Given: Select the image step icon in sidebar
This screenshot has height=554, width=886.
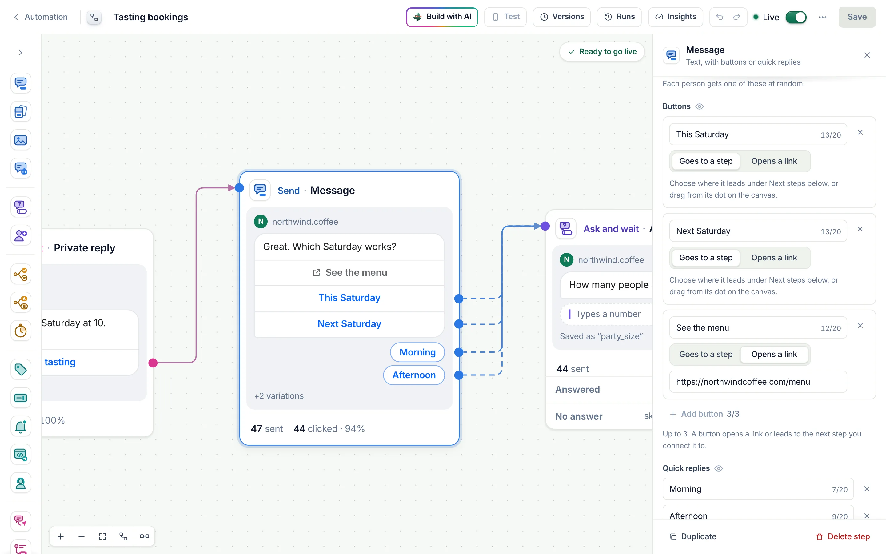Looking at the screenshot, I should 21,140.
